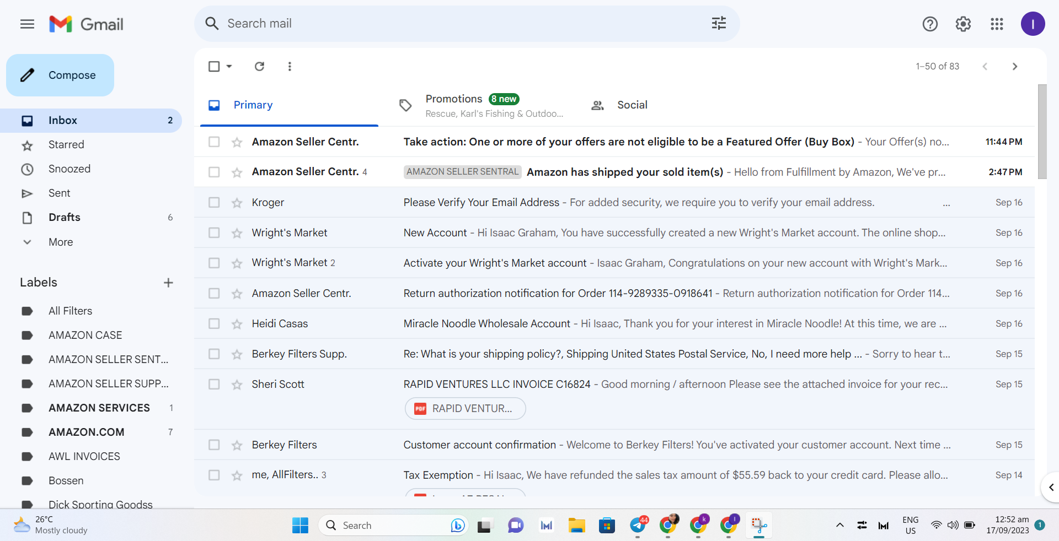The height and width of the screenshot is (541, 1059).
Task: Check the Tax Exemption email checkbox
Action: point(214,475)
